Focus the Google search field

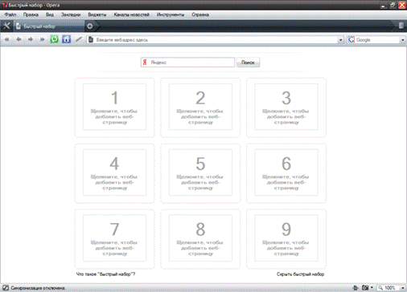coord(377,40)
